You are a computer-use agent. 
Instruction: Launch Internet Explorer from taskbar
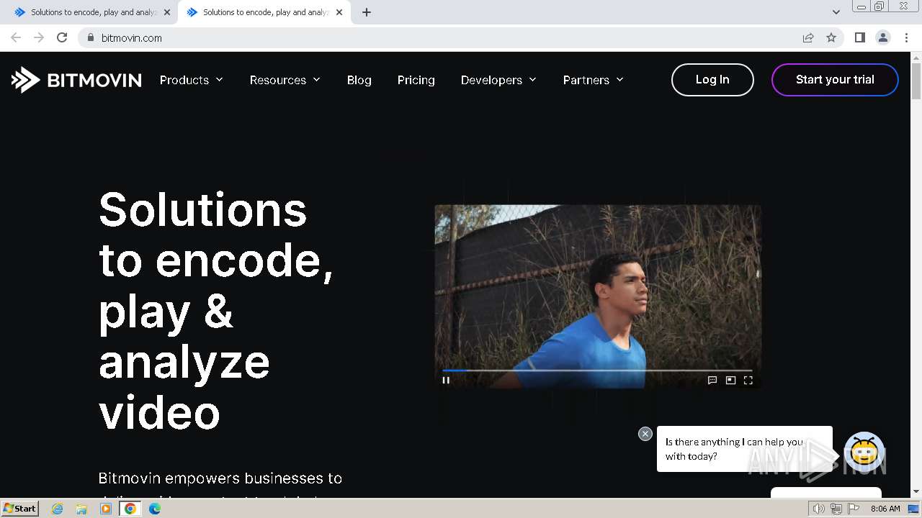[x=58, y=509]
